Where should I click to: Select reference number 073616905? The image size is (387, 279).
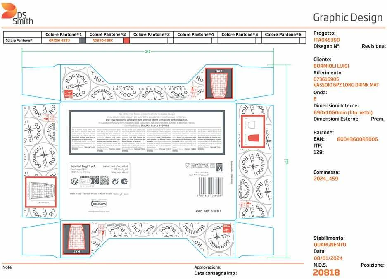coord(326,79)
